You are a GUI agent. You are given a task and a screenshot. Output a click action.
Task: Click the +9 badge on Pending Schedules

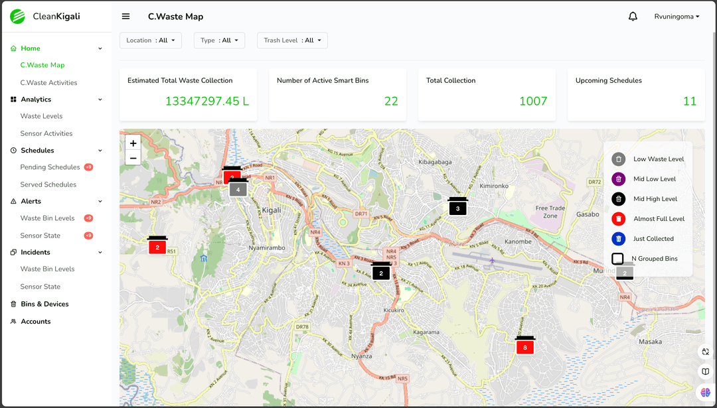89,167
